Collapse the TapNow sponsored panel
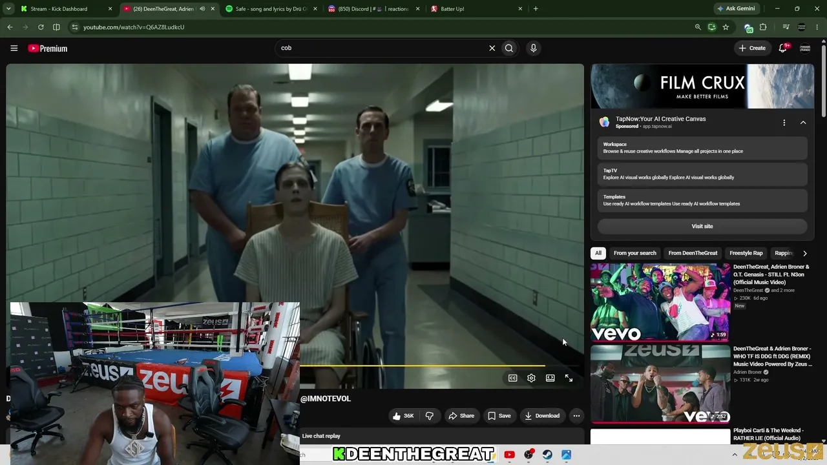 click(803, 123)
